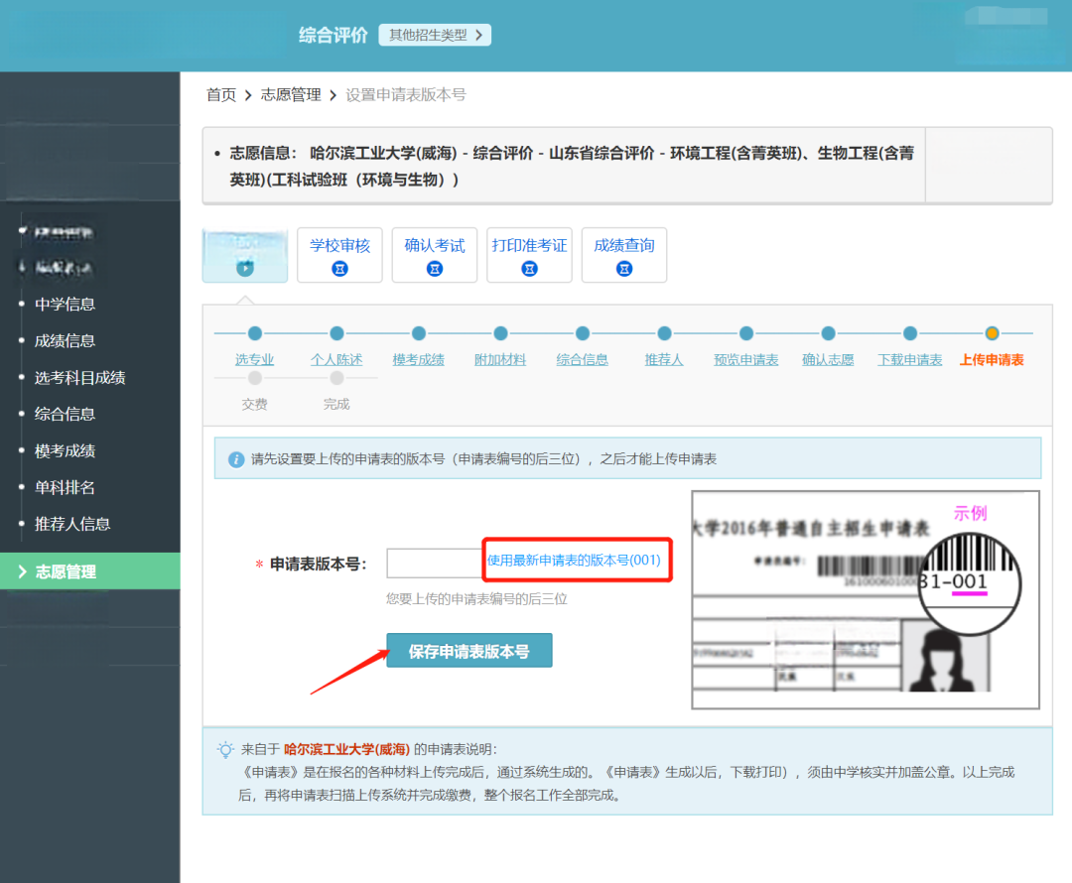
Task: Click the 交费 step label
Action: 254,405
